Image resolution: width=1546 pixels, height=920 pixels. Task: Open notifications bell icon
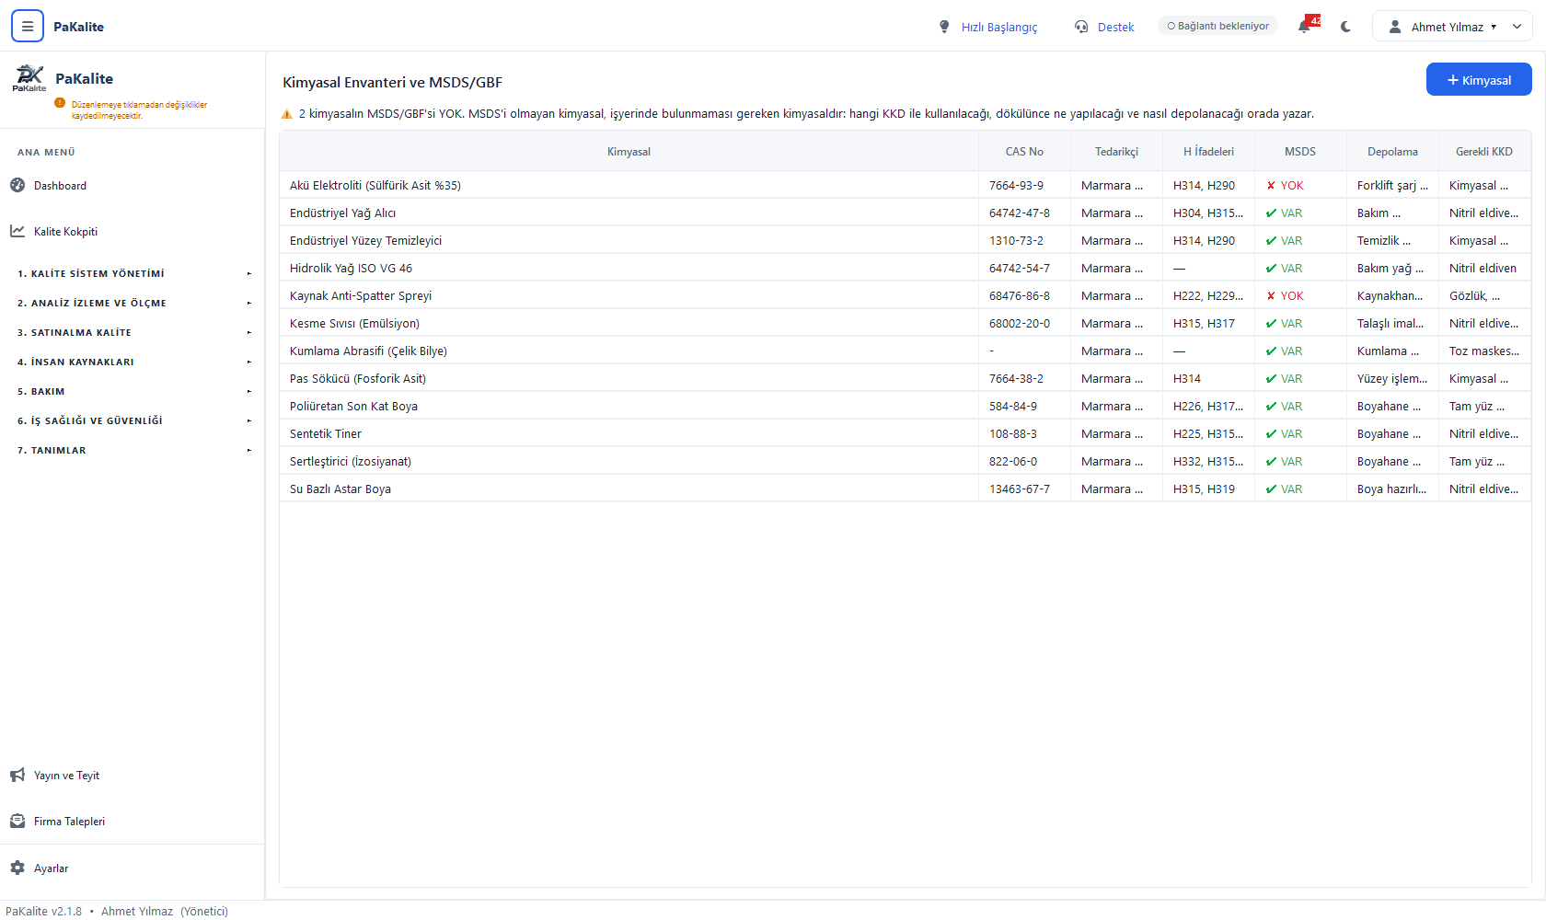pyautogui.click(x=1305, y=27)
